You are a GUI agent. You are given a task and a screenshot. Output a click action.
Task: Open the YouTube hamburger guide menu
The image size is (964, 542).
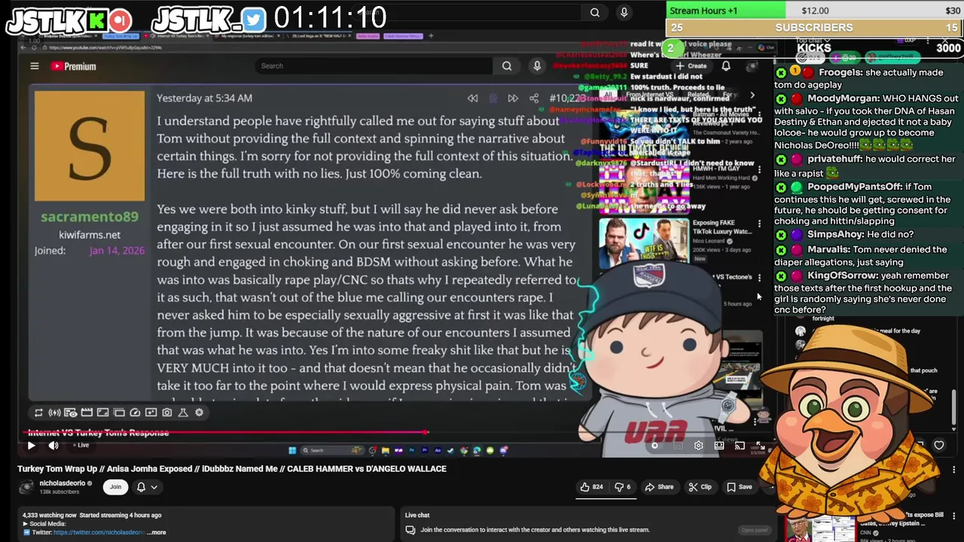[x=35, y=66]
